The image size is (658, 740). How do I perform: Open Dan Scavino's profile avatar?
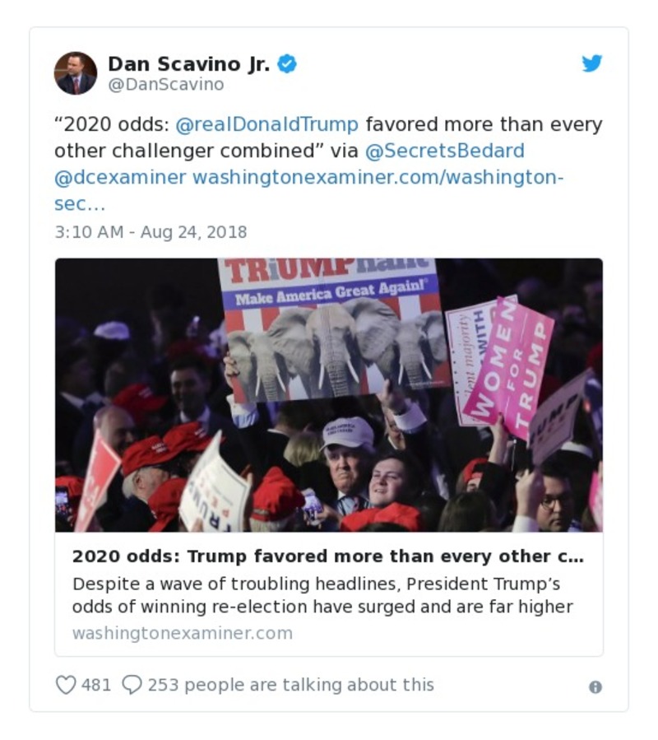76,73
